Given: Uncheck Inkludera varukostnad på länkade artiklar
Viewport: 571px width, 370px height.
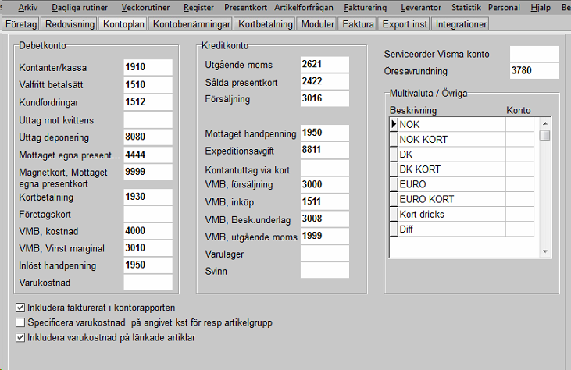Looking at the screenshot, I should tap(20, 337).
